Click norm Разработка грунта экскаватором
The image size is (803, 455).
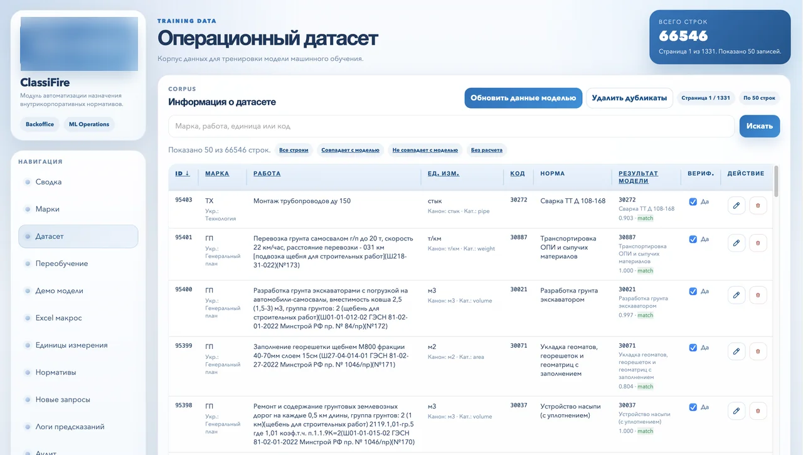click(570, 295)
